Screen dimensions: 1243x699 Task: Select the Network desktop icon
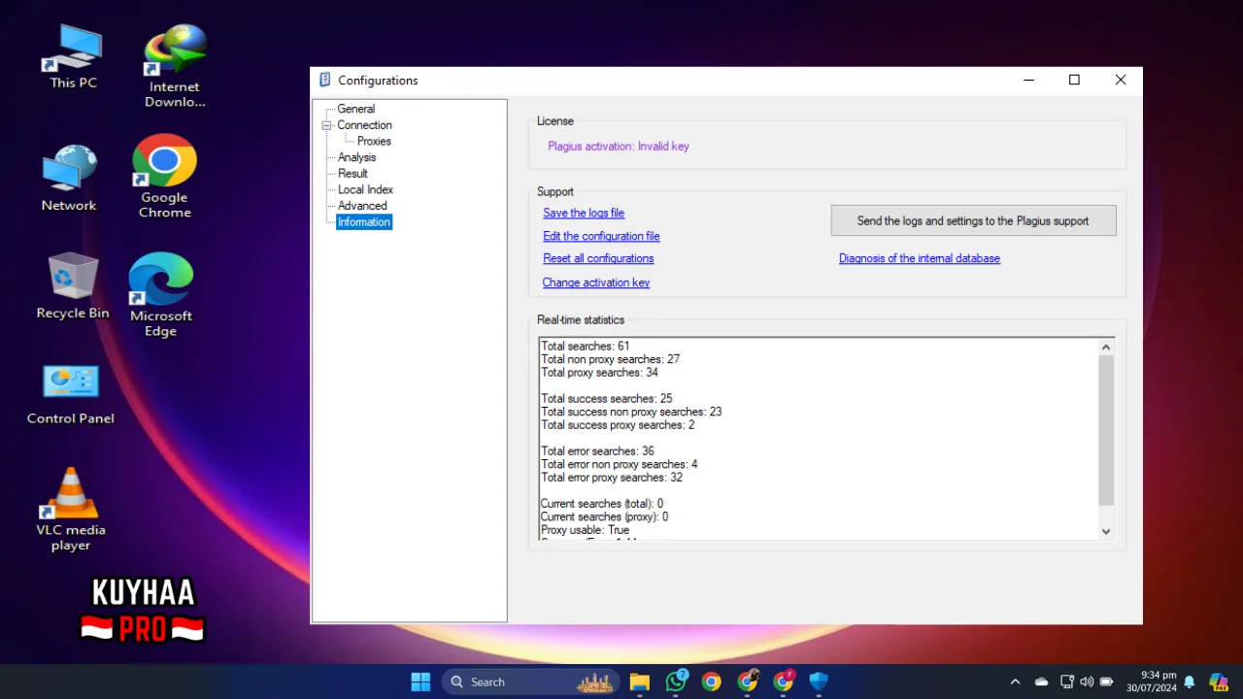pyautogui.click(x=69, y=178)
